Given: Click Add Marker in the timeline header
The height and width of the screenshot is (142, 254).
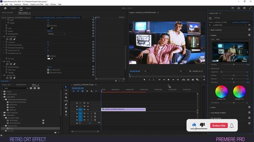Looking at the screenshot, I should [87, 91].
